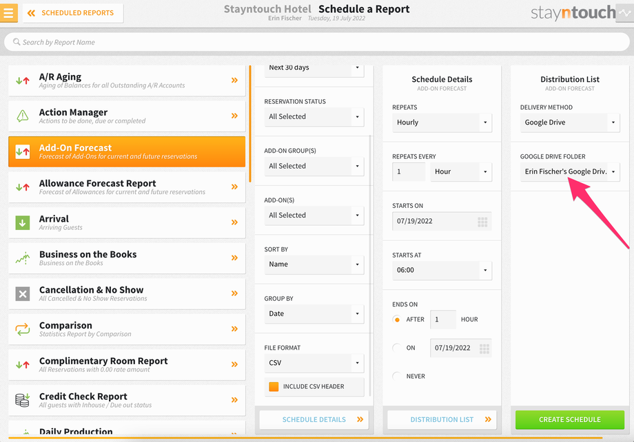Click the Schedule Details button
This screenshot has height=442, width=634.
click(x=314, y=420)
